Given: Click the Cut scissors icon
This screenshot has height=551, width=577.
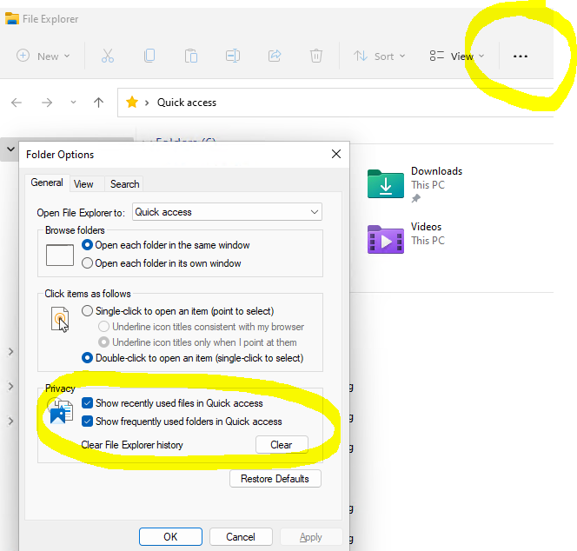Looking at the screenshot, I should pyautogui.click(x=108, y=56).
